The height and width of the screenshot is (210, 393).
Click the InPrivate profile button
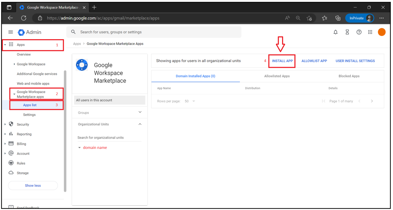(x=359, y=18)
